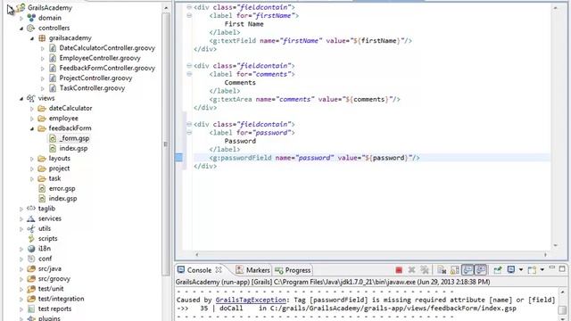Viewport: 571px width, 321px height.
Task: Expand the project views folder
Action: [x=32, y=169]
